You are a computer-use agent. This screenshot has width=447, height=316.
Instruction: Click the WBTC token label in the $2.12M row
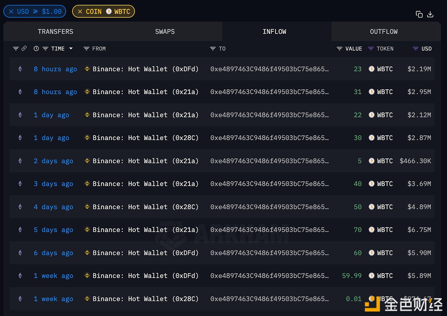point(385,115)
